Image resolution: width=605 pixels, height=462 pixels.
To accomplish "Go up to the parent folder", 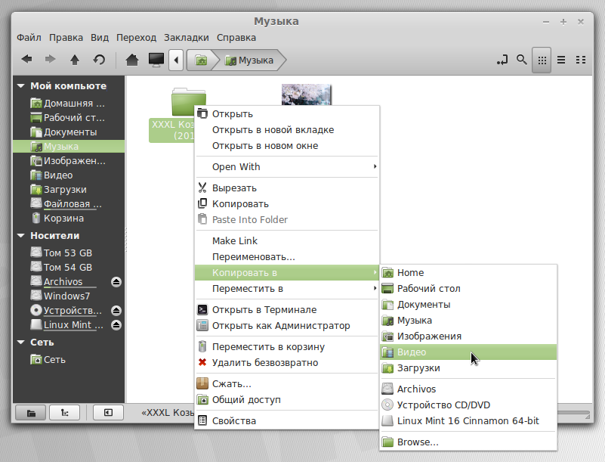I will pos(75,59).
